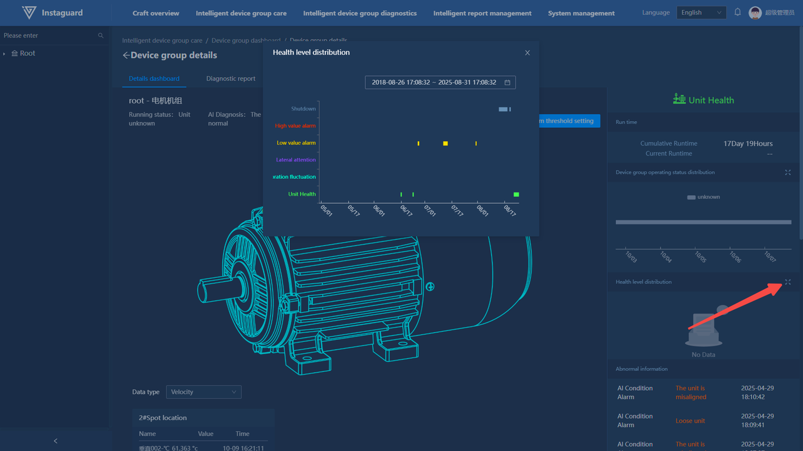Open the Craft overview menu
Image resolution: width=803 pixels, height=451 pixels.
coord(156,13)
